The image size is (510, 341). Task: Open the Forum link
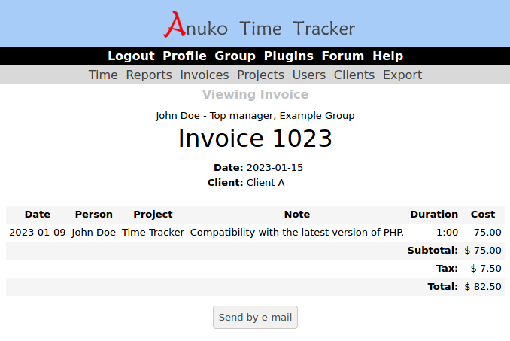343,56
